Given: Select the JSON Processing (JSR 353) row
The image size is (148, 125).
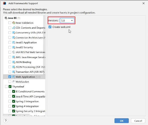Looking at the screenshot, I should point(24,67).
